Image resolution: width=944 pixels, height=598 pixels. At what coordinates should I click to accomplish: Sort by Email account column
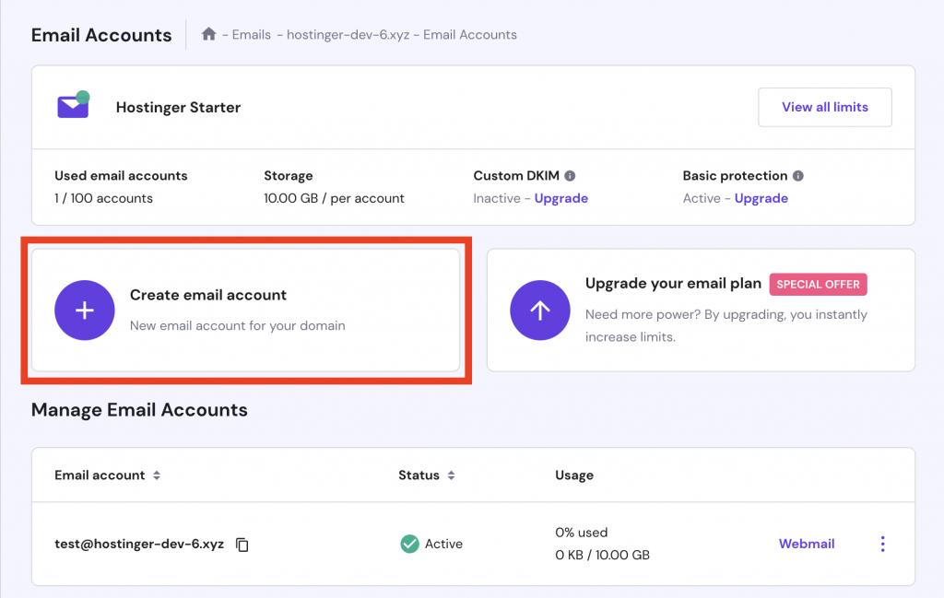[157, 475]
